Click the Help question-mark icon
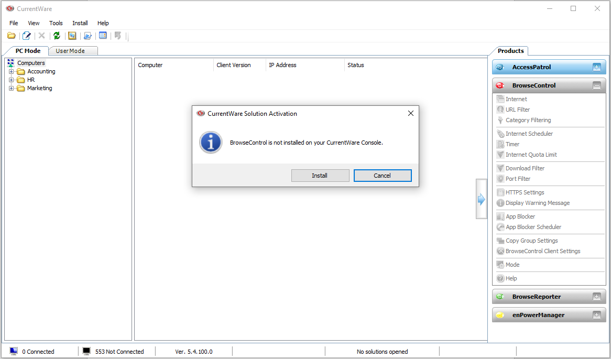Screen dimensions: 611x359 [500, 278]
